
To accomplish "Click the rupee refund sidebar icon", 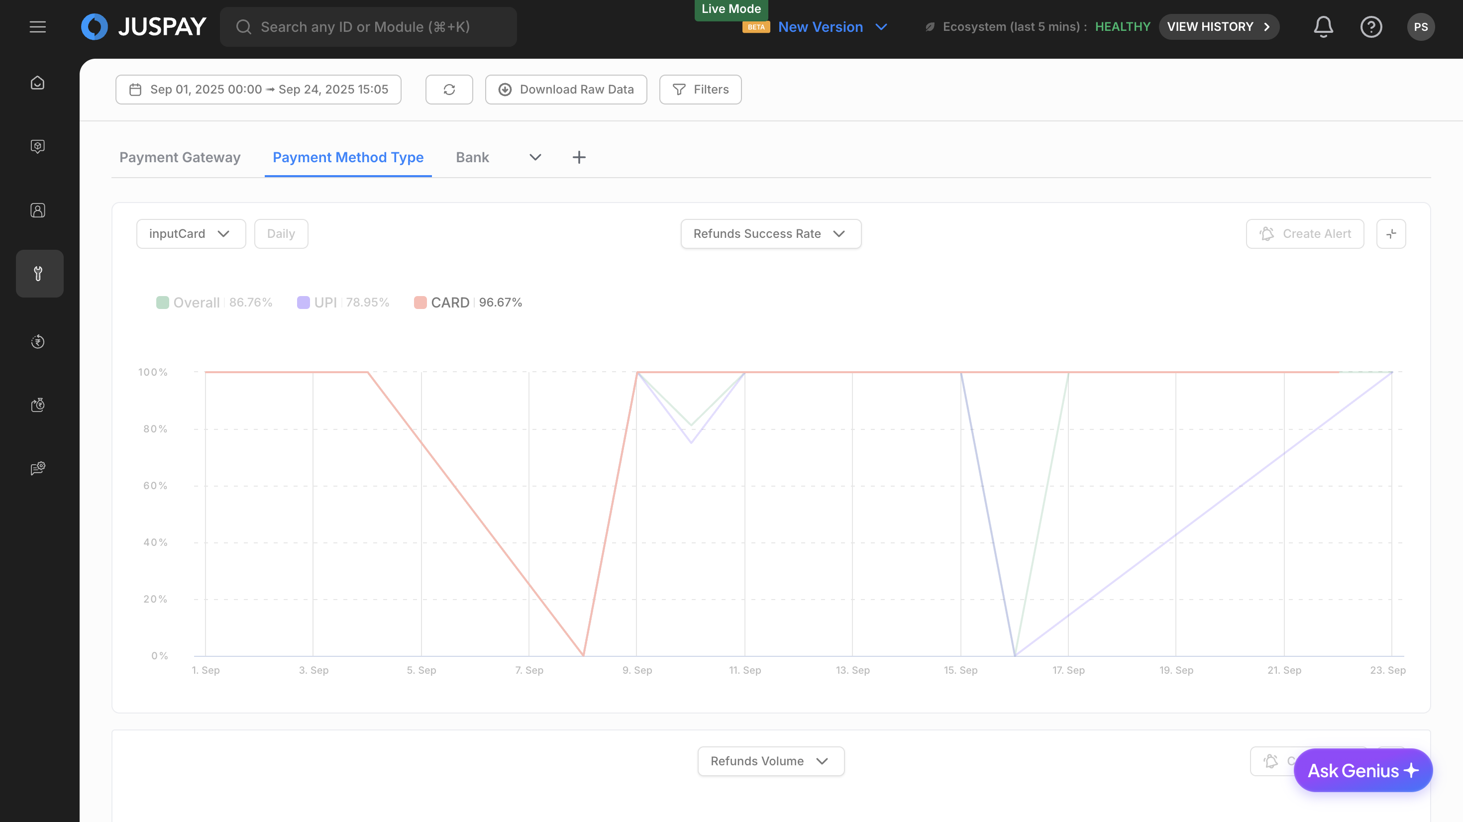I will point(37,341).
